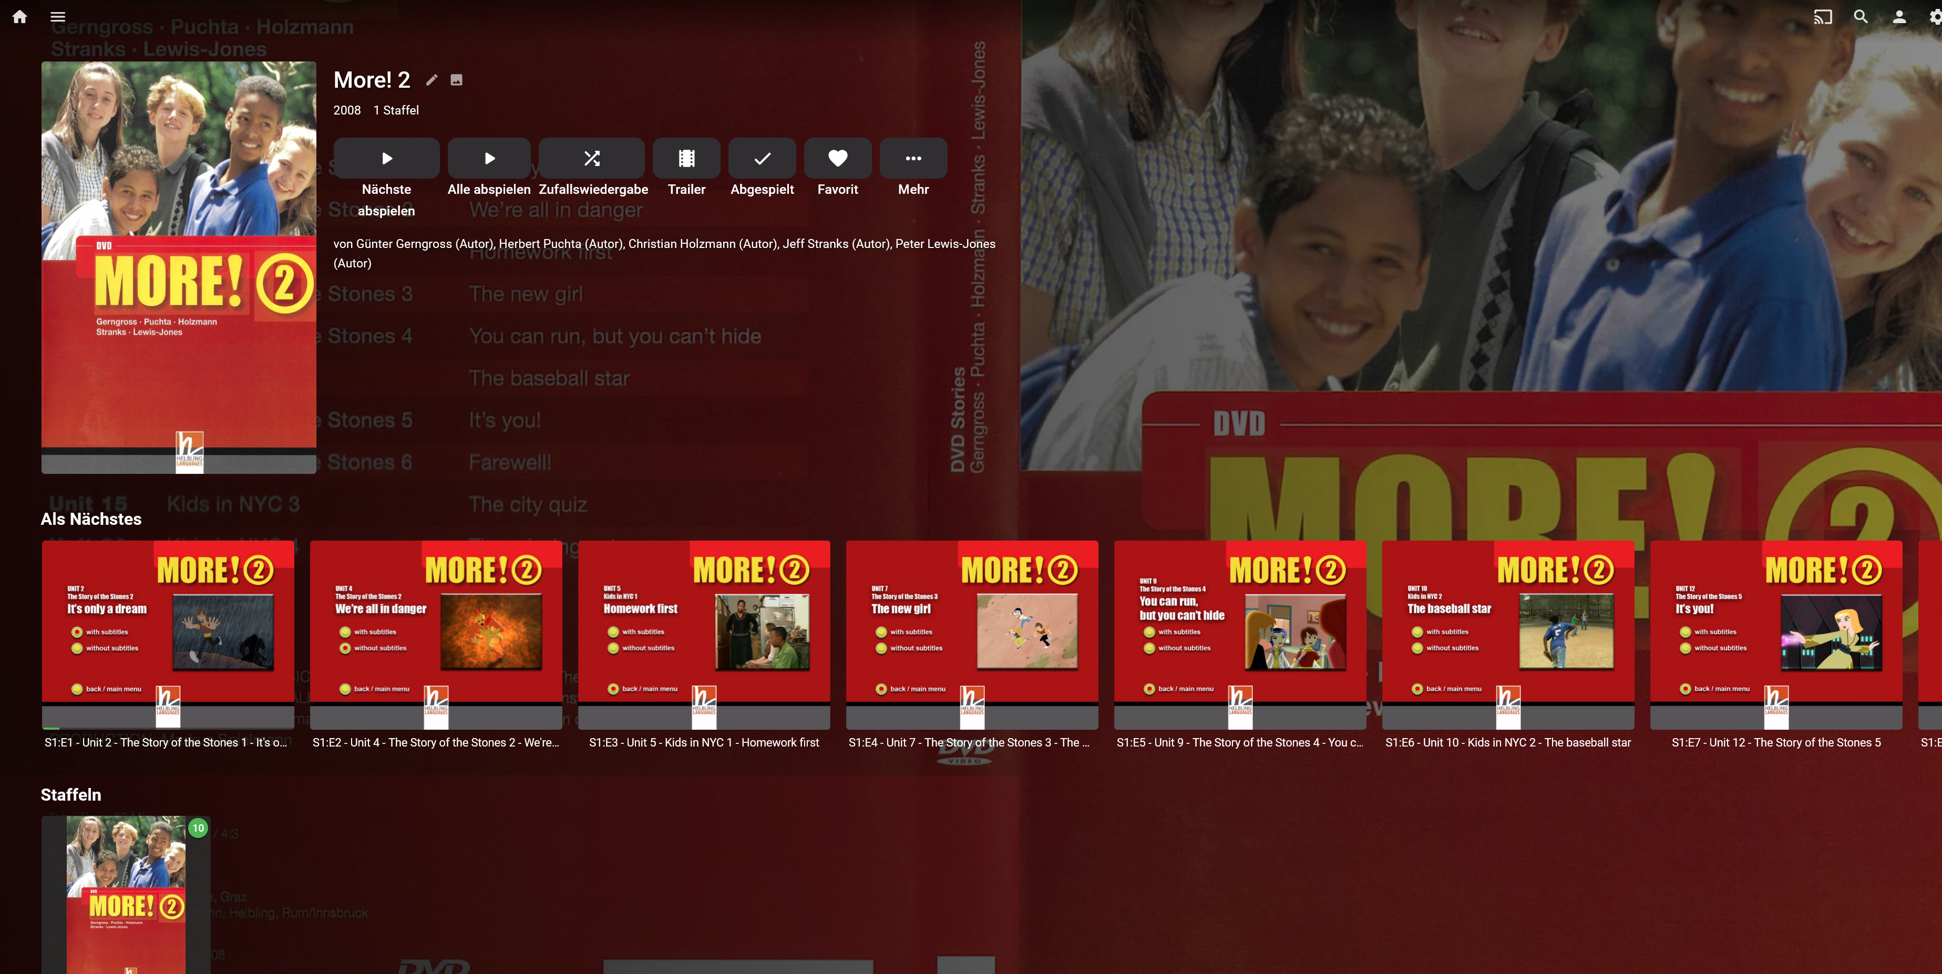Image resolution: width=1942 pixels, height=974 pixels.
Task: Toggle Favorit heart button
Action: [838, 158]
